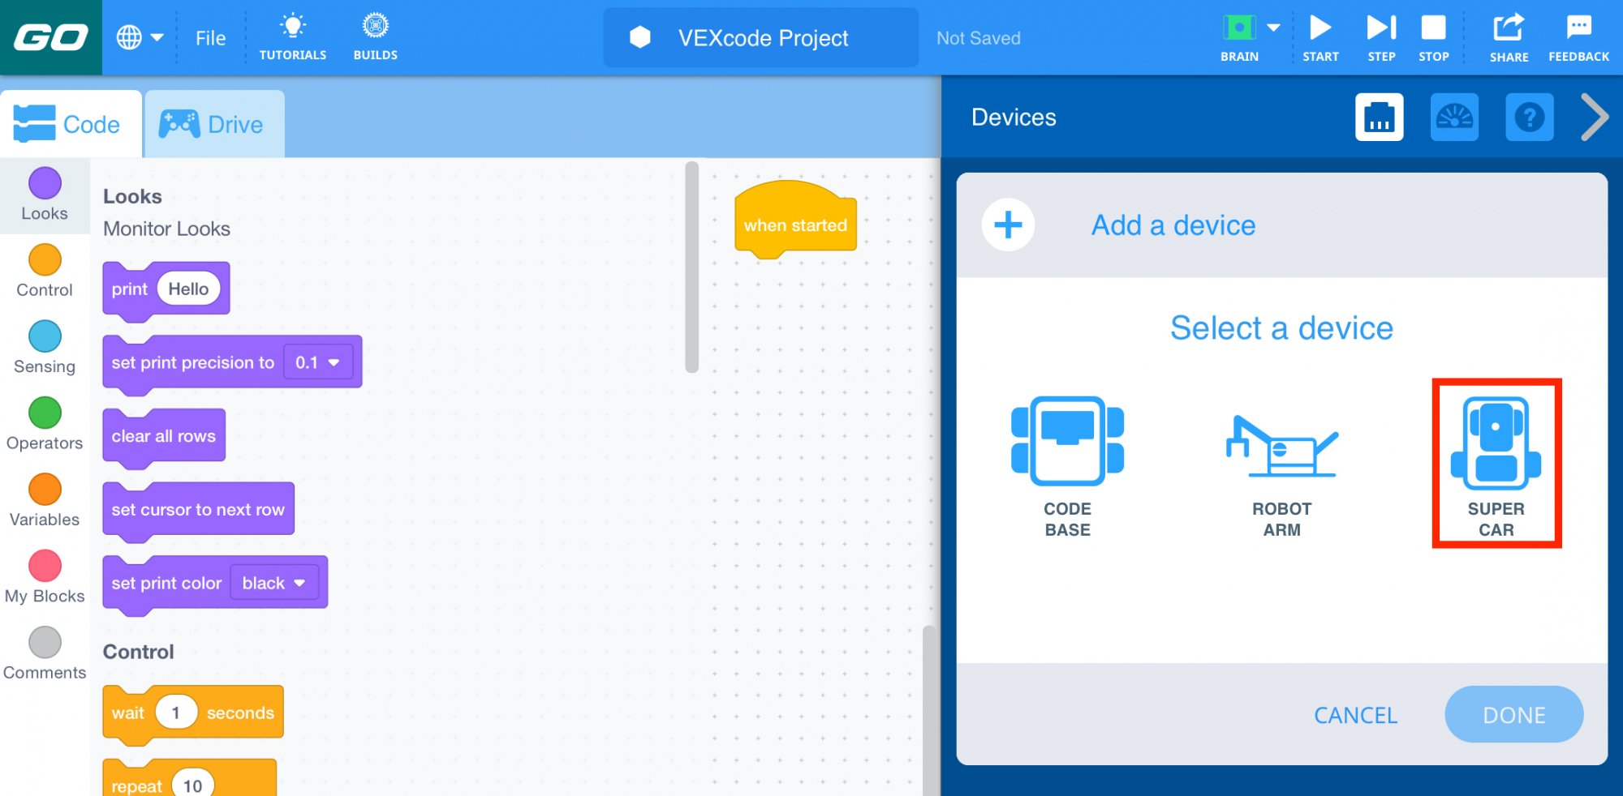The width and height of the screenshot is (1623, 796).
Task: Click the Add a device link
Action: pos(1173,225)
